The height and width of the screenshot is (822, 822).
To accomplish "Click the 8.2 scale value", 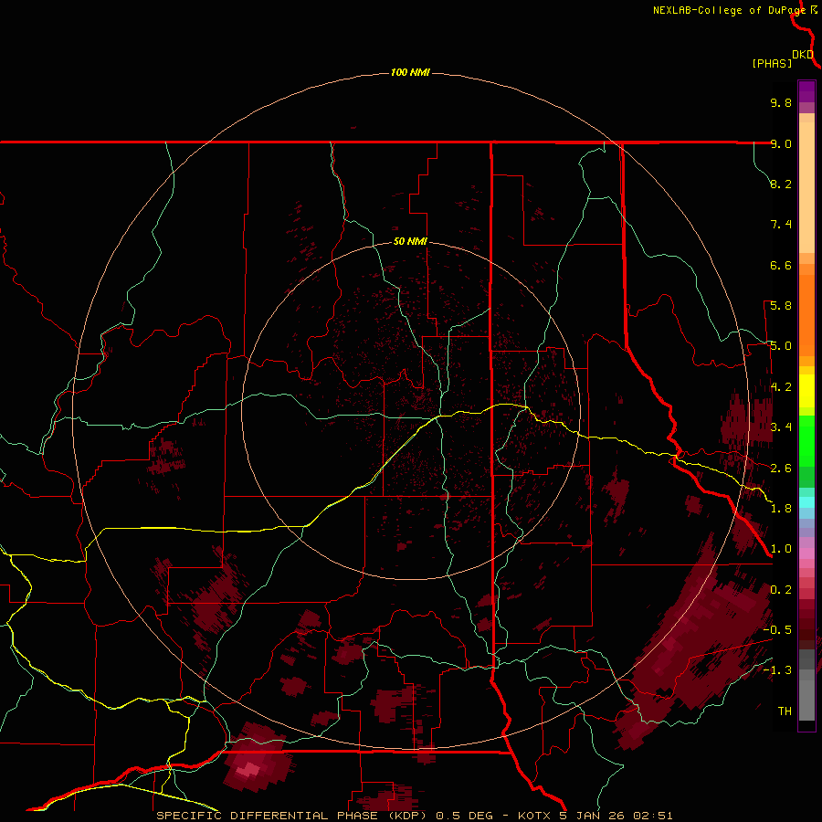I will point(781,184).
